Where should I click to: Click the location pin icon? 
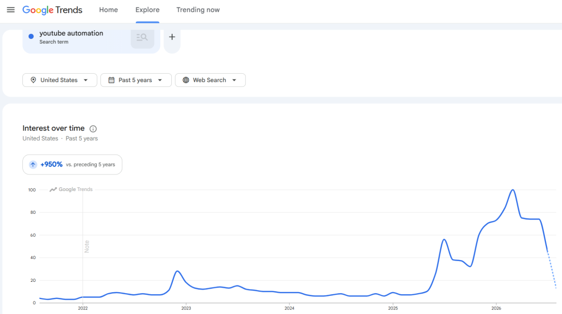tap(33, 80)
